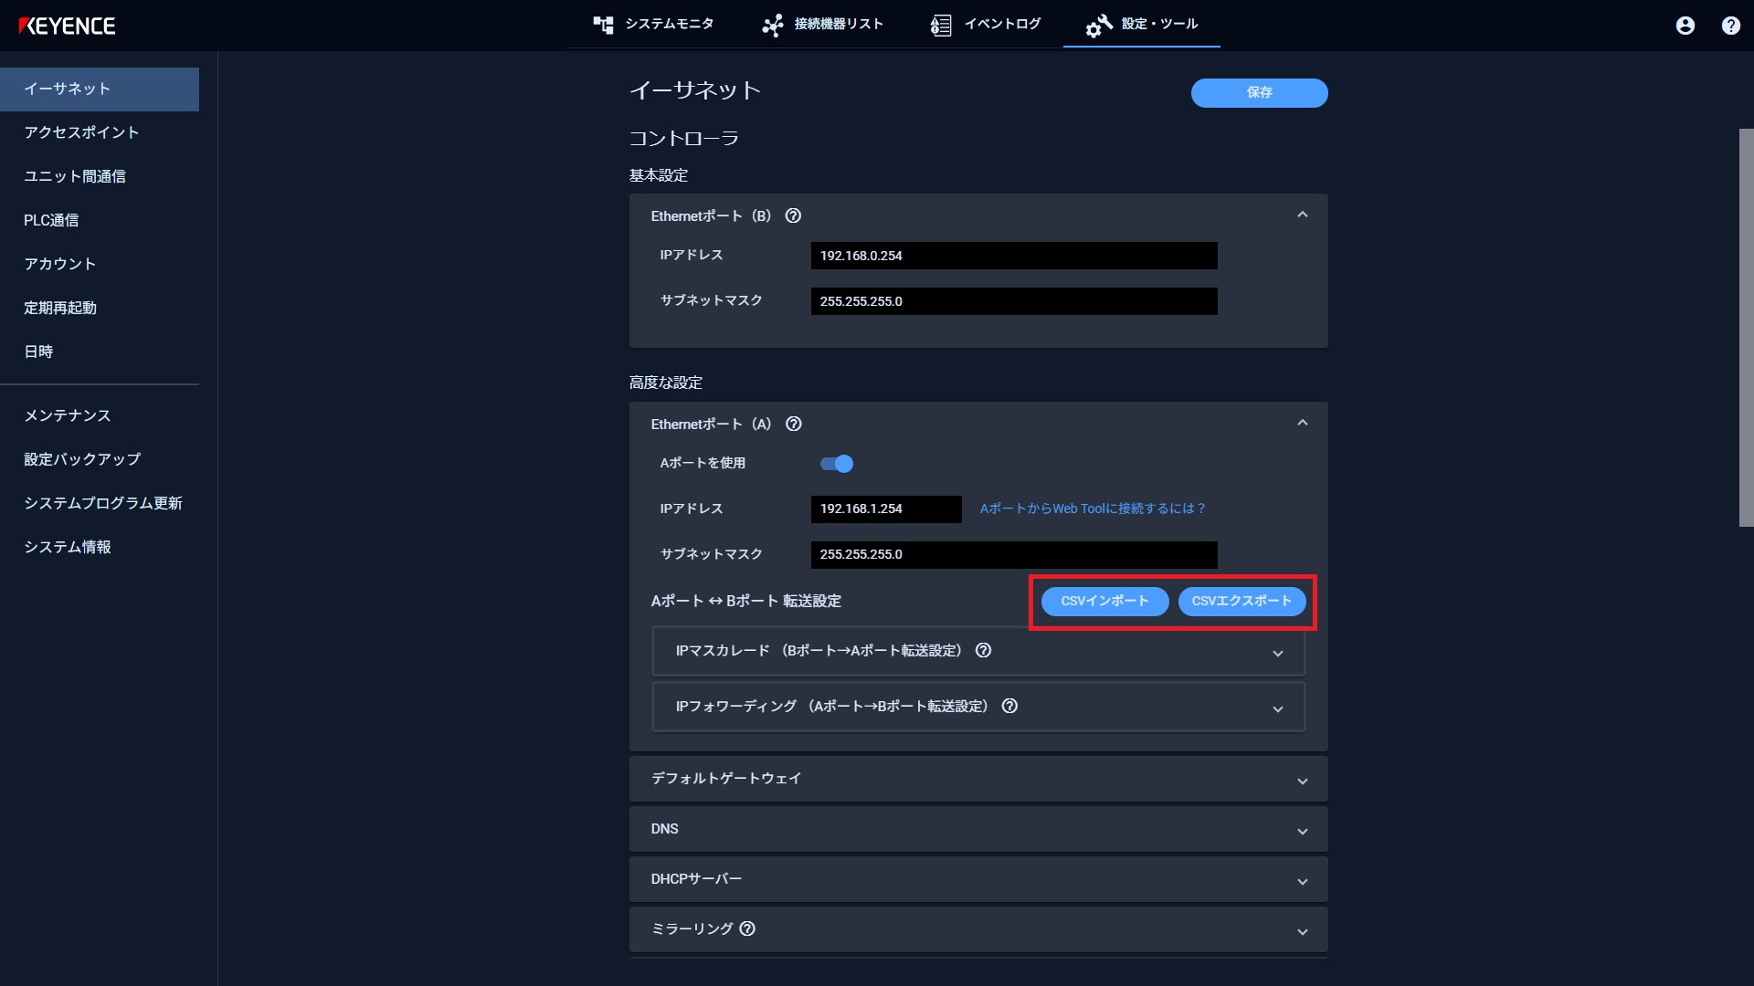Open the AポートからWeb Toolに接続するには link
Screen dimensions: 1754x986
point(1093,509)
